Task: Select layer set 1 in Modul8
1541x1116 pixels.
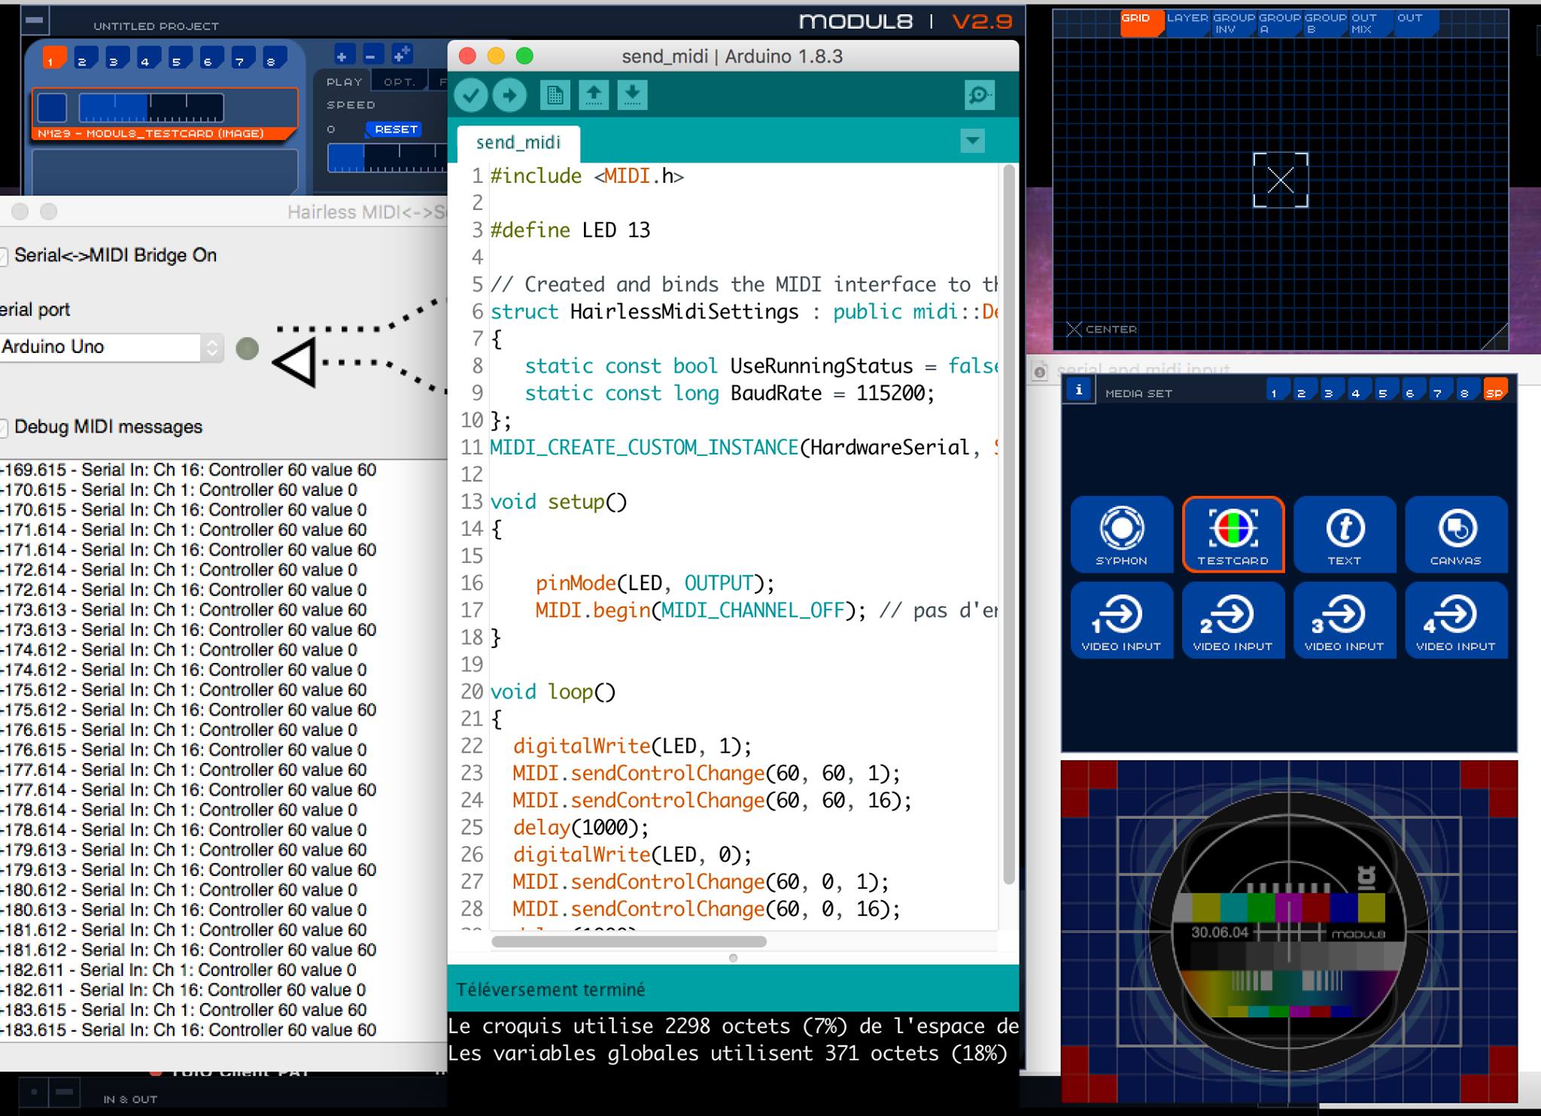Action: point(53,59)
